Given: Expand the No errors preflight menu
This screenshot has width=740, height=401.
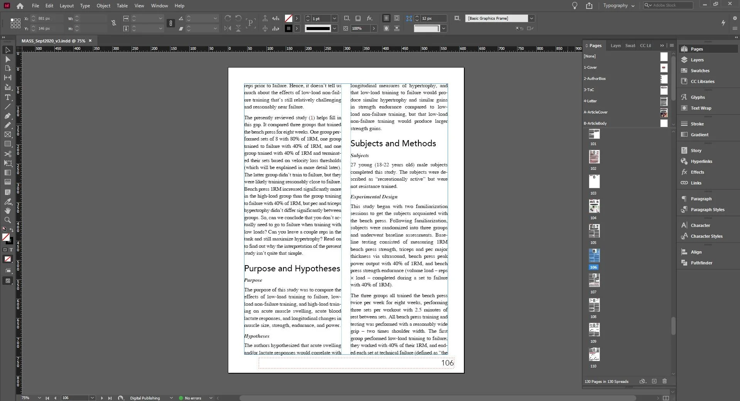Looking at the screenshot, I should point(211,398).
